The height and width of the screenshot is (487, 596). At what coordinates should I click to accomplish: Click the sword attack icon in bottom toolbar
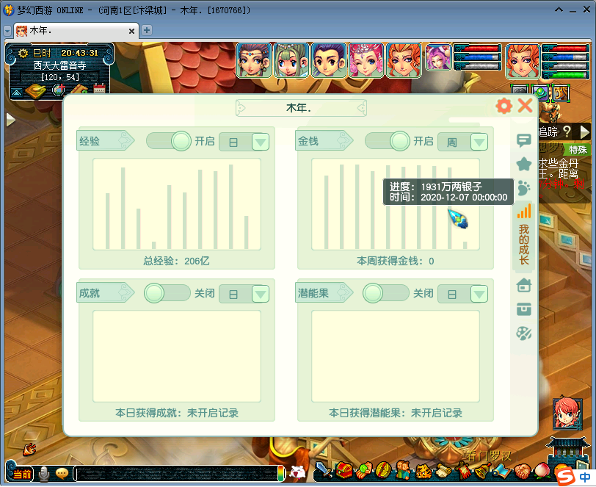(324, 470)
